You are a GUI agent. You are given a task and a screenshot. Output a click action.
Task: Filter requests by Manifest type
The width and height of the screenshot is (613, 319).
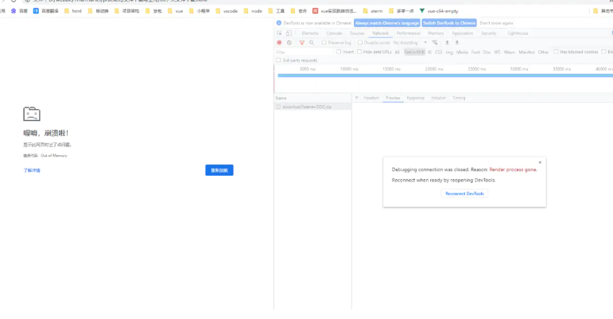(526, 52)
